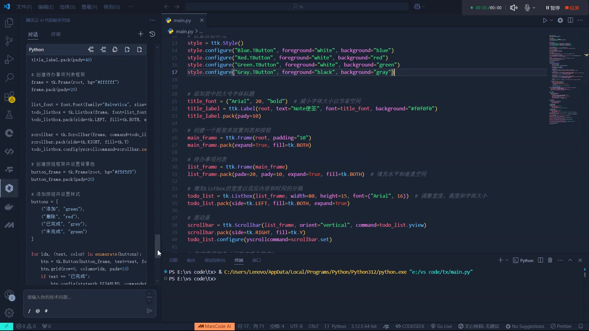Expand the microphone options dropdown
The height and width of the screenshot is (331, 589).
click(534, 8)
